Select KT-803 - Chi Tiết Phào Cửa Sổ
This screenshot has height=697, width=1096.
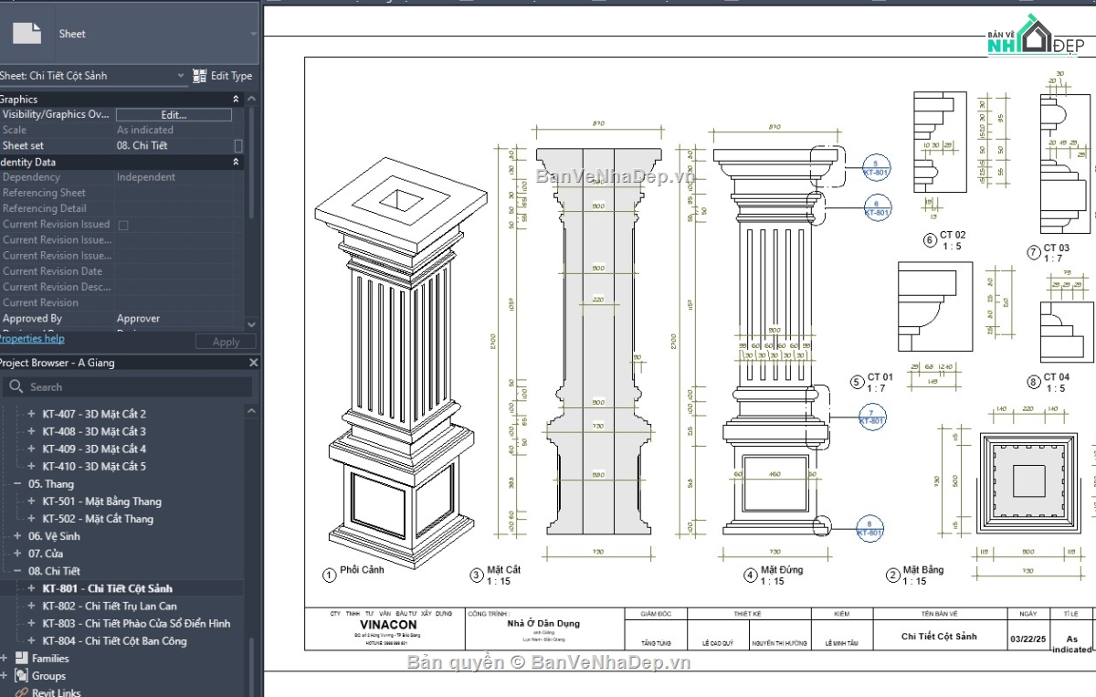pyautogui.click(x=136, y=623)
